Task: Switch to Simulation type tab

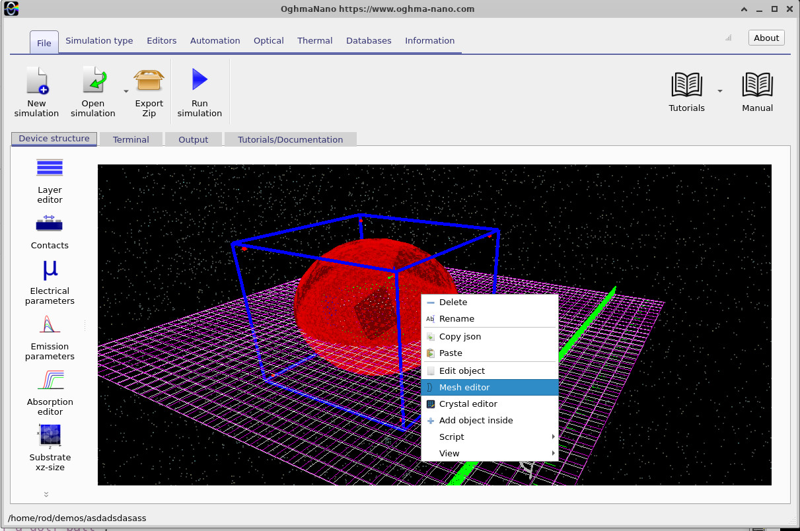Action: coord(99,41)
